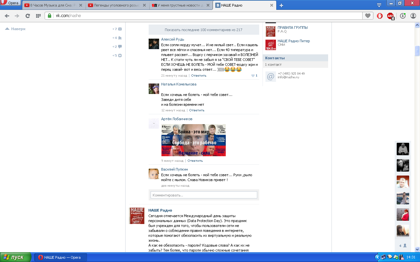420x262 pixels.
Task: Click the green padlock security icon
Action: pyautogui.click(x=50, y=16)
